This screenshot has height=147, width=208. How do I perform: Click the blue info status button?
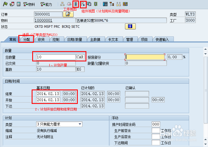[130, 26]
